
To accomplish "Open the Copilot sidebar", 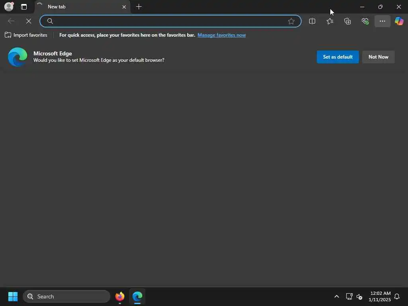I will click(399, 21).
